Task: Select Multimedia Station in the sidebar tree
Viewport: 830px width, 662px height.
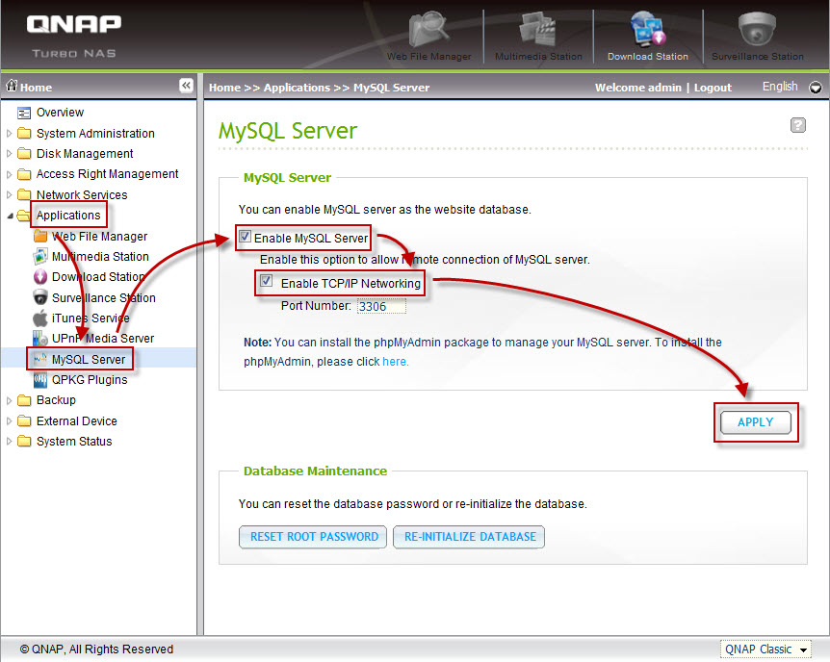Action: (x=100, y=257)
